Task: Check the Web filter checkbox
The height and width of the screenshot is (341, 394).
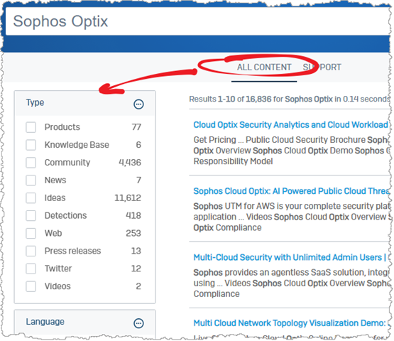Action: (x=31, y=233)
